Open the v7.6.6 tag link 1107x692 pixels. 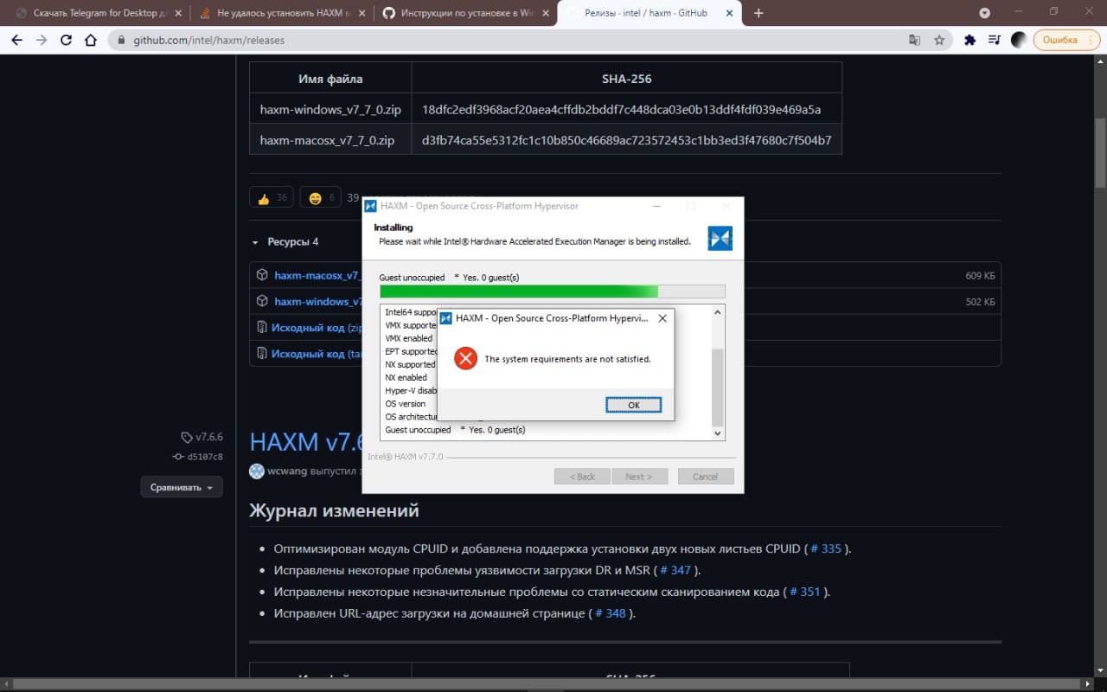tap(202, 438)
